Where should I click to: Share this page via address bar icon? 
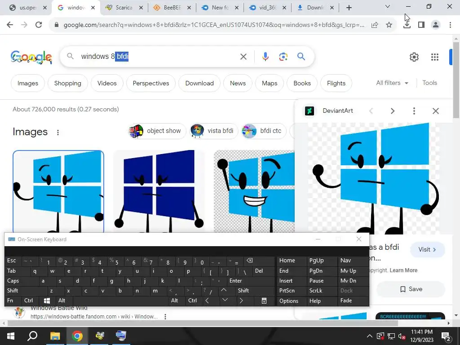point(375,25)
